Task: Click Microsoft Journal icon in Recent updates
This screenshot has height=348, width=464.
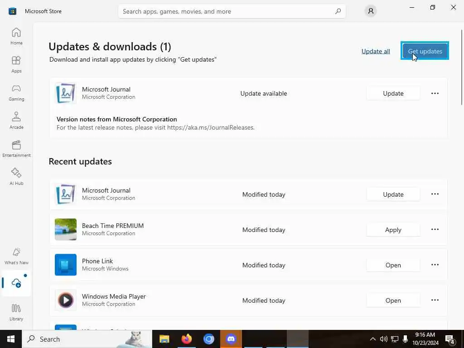Action: click(66, 194)
